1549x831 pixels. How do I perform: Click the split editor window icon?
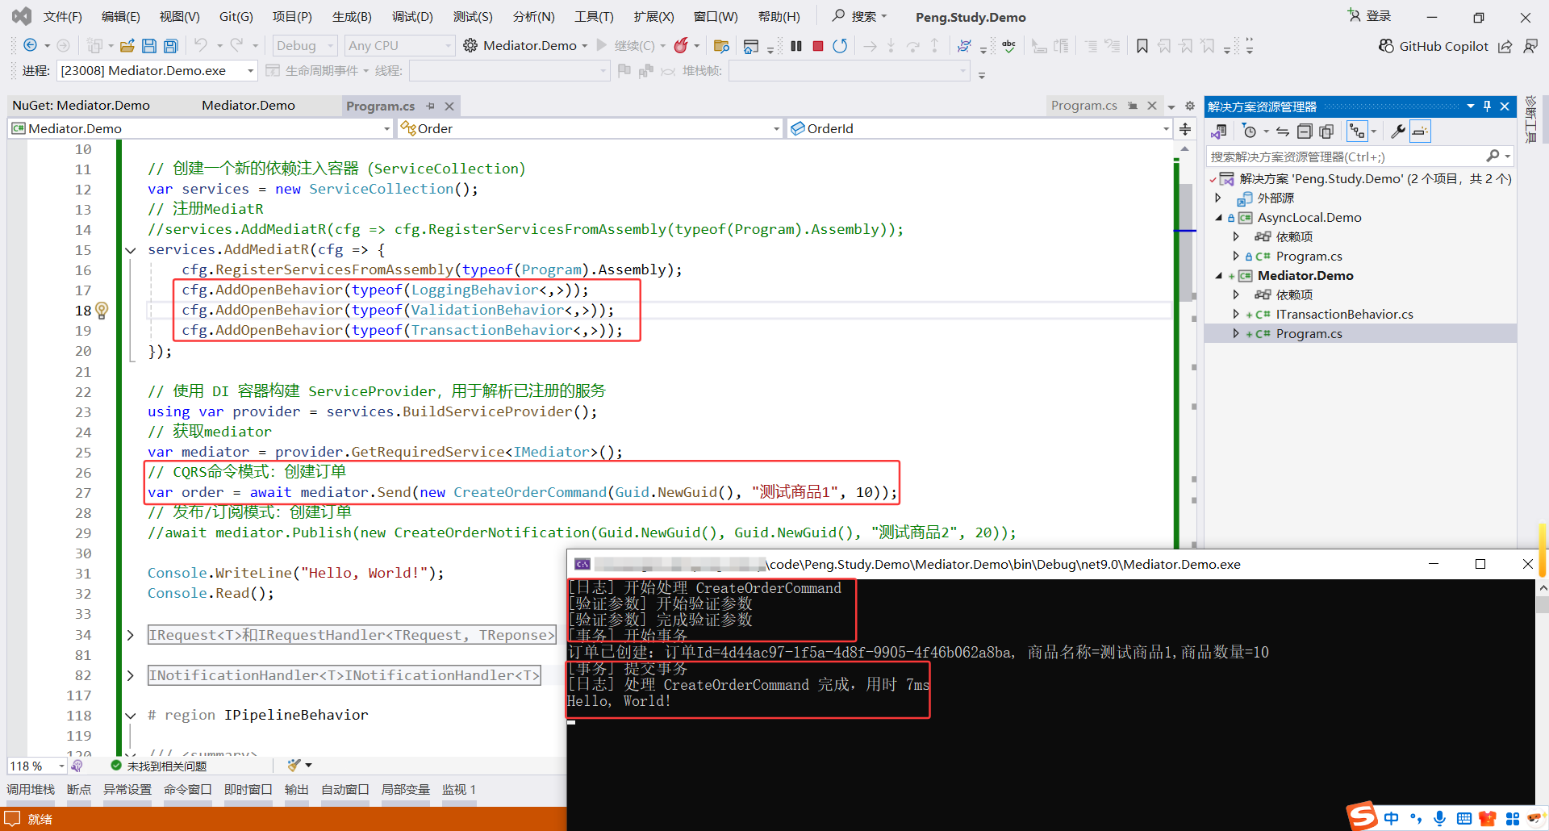1185,129
